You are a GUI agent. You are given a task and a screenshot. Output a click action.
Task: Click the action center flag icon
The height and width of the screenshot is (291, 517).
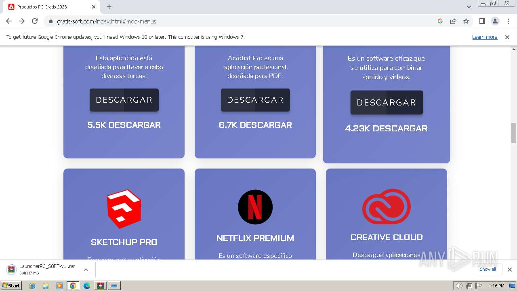coord(479,286)
